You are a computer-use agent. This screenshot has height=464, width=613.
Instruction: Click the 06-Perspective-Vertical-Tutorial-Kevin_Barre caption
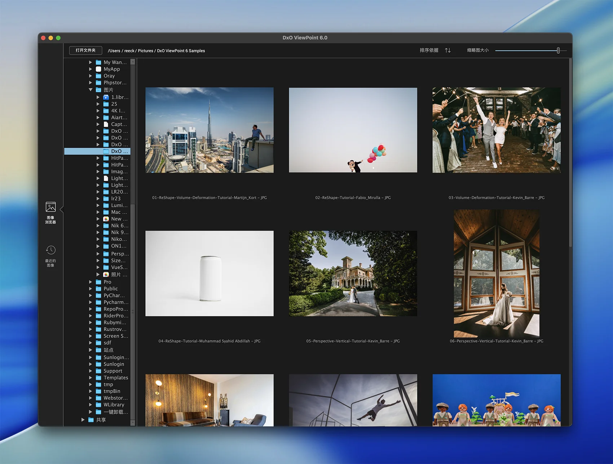(497, 341)
